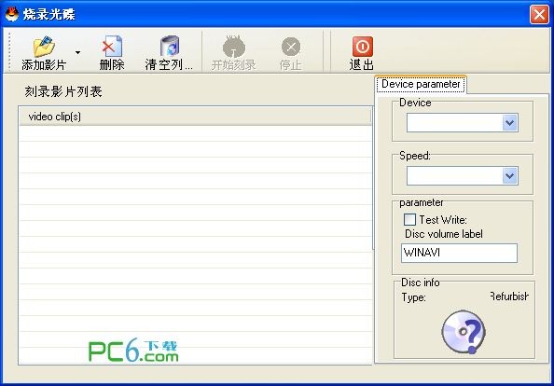
Task: Close the 烧录光碟 window
Action: 539,15
